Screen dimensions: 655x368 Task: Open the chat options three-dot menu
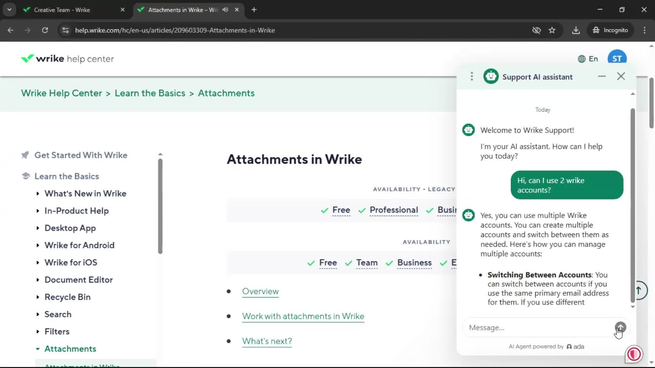click(472, 76)
